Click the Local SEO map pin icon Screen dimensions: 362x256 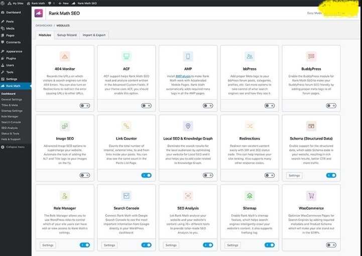point(188,126)
